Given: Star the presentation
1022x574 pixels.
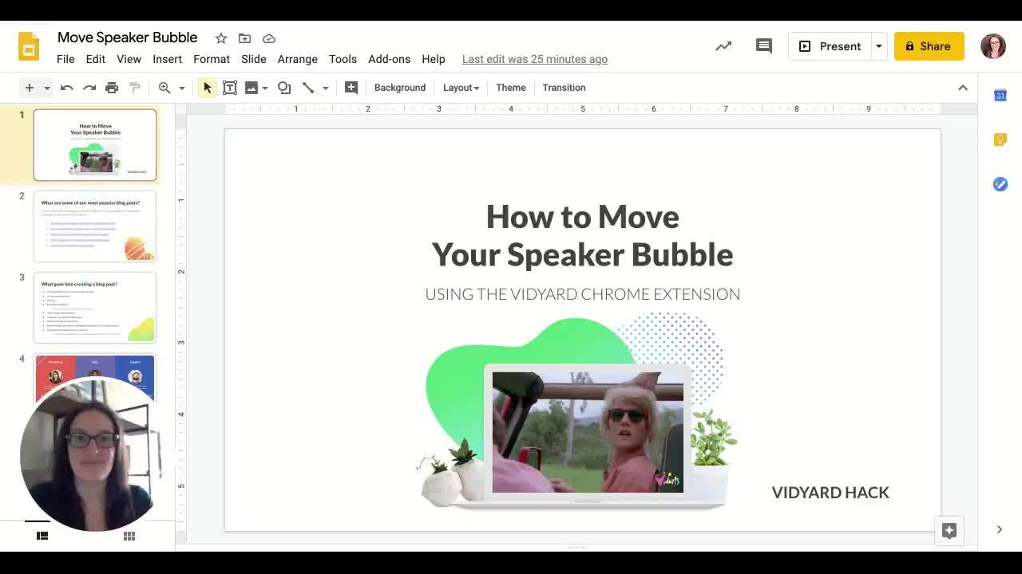Looking at the screenshot, I should click(x=221, y=38).
